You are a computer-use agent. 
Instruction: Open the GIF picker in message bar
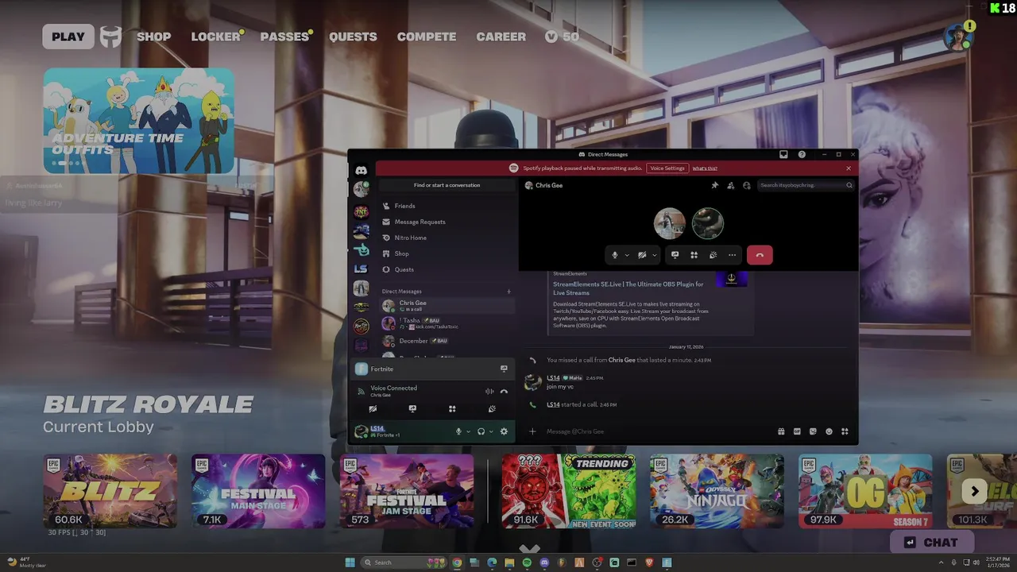pos(797,431)
